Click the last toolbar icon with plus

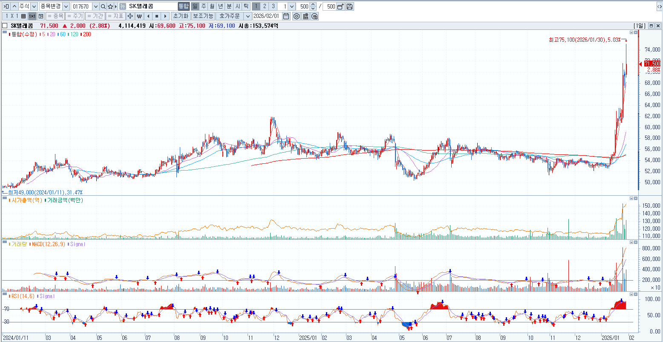[314, 16]
